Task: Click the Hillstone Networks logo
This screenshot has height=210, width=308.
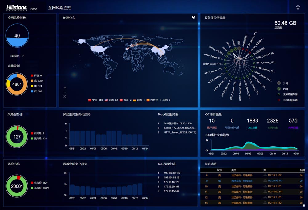Action: click(x=17, y=8)
